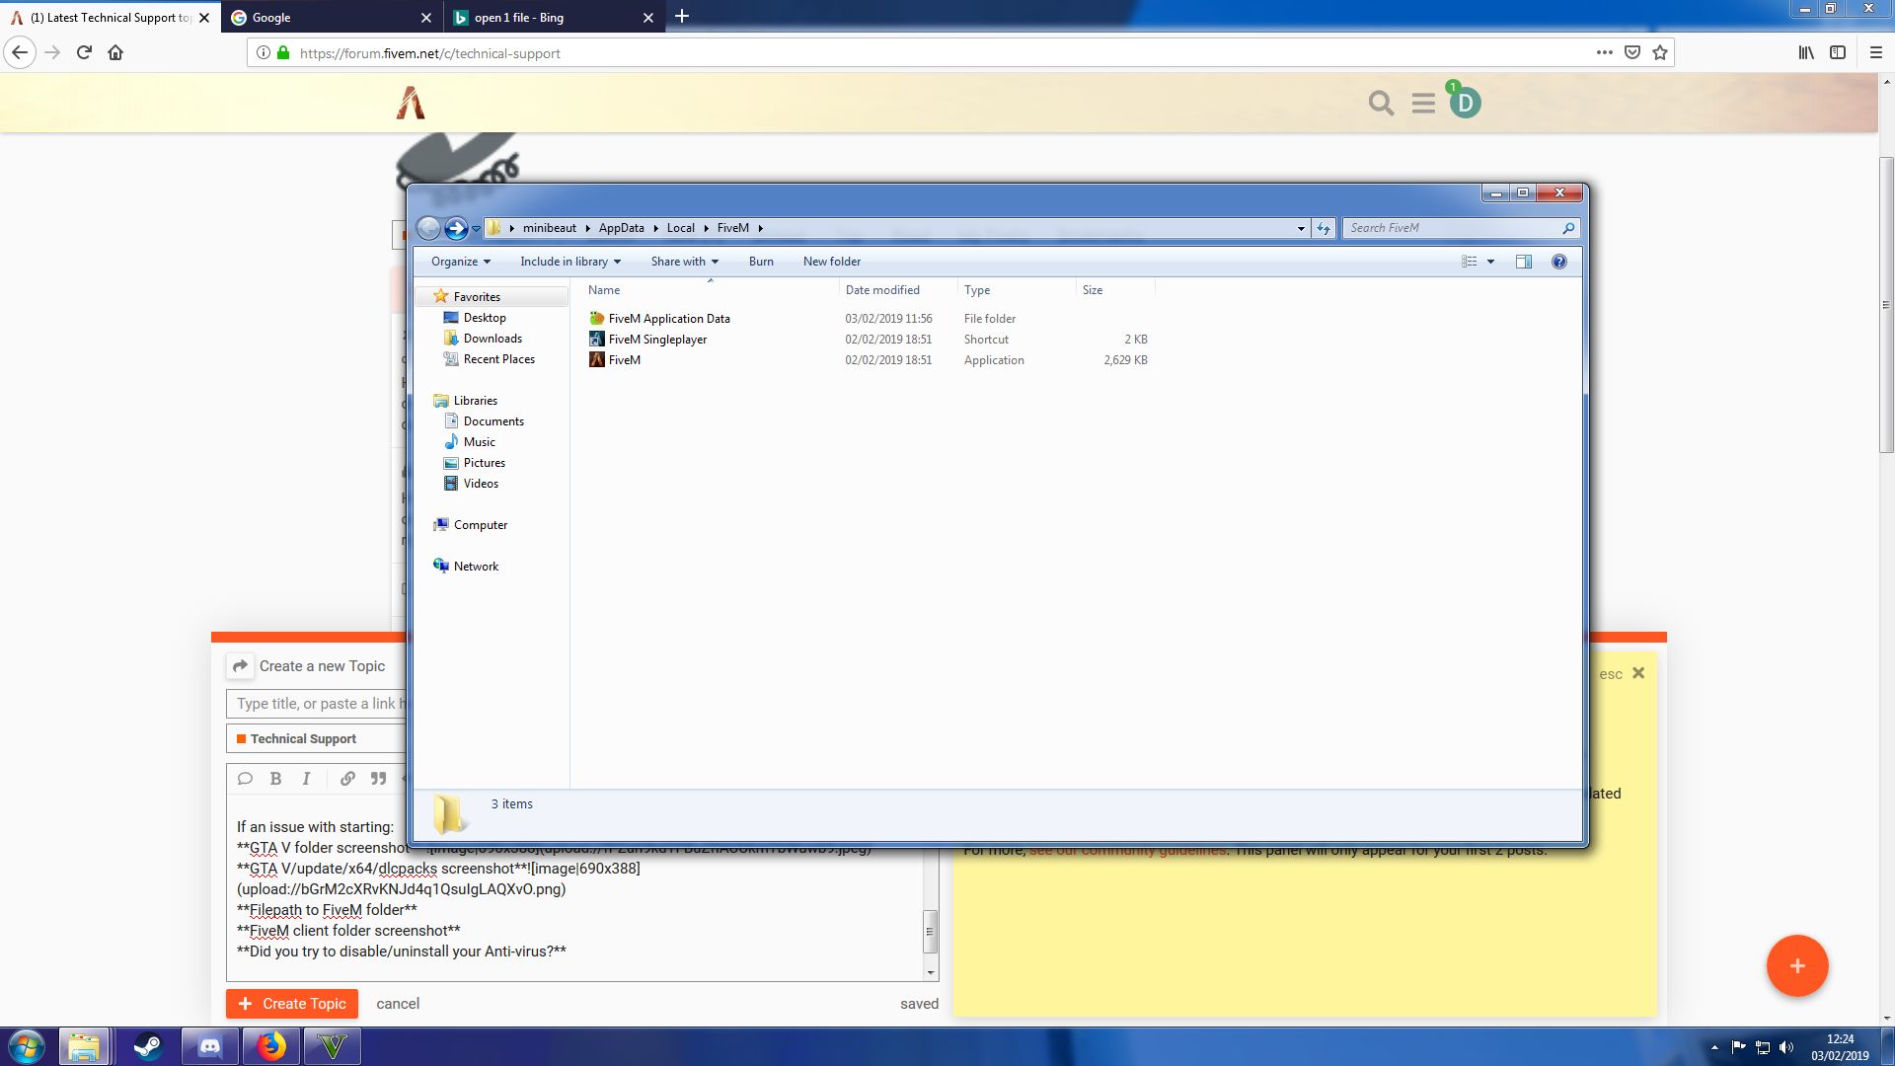The height and width of the screenshot is (1066, 1895).
Task: Expand the address bar history dropdown
Action: pos(1301,228)
